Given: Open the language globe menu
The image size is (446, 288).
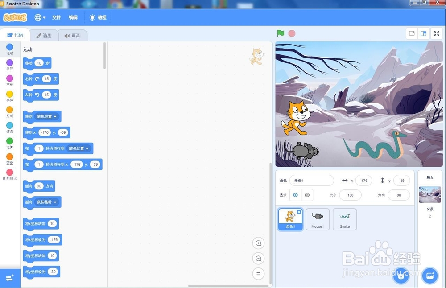Looking at the screenshot, I should tap(40, 18).
